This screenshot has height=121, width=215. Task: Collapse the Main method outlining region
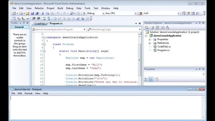pos(45,51)
